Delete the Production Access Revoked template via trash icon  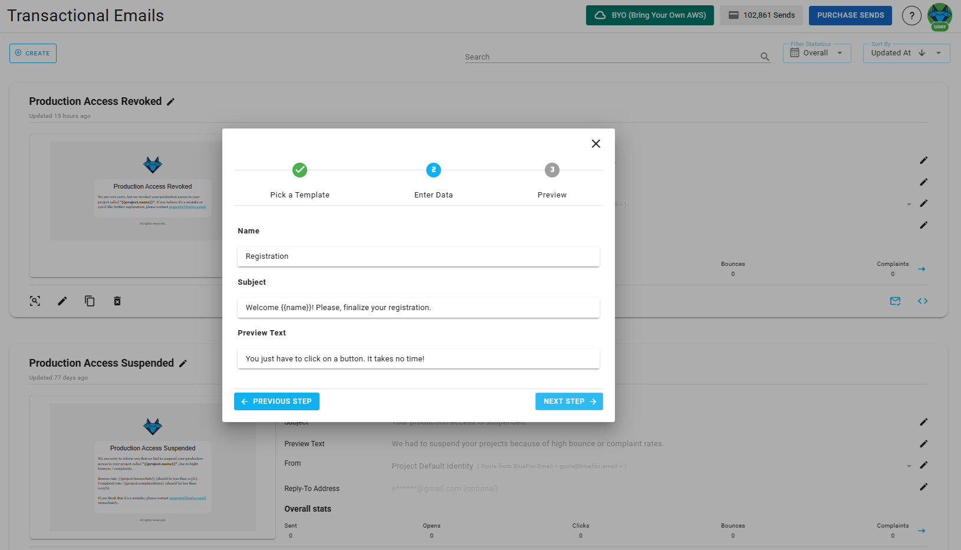coord(117,301)
